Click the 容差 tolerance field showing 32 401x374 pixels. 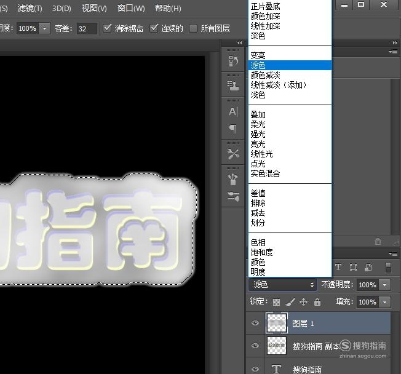[87, 28]
